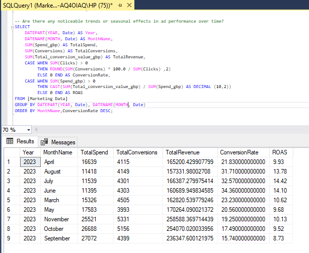Click the Results grid icon
Viewport: 309px width, 253px height.
pos(10,141)
